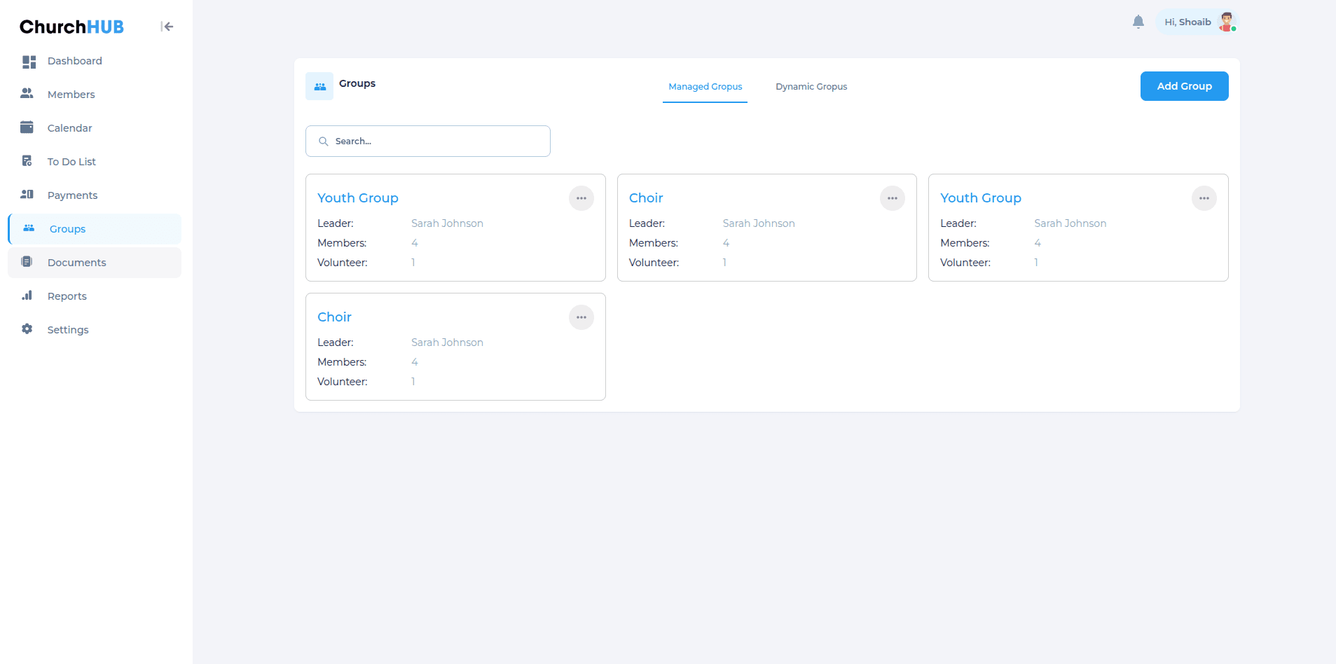Click the Settings gear icon
Screen dimensions: 1336x664
27,329
